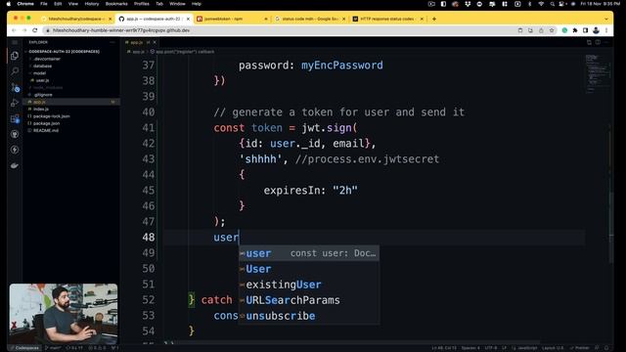
Task: Switch to HTTP response status codes tab
Action: 386,19
